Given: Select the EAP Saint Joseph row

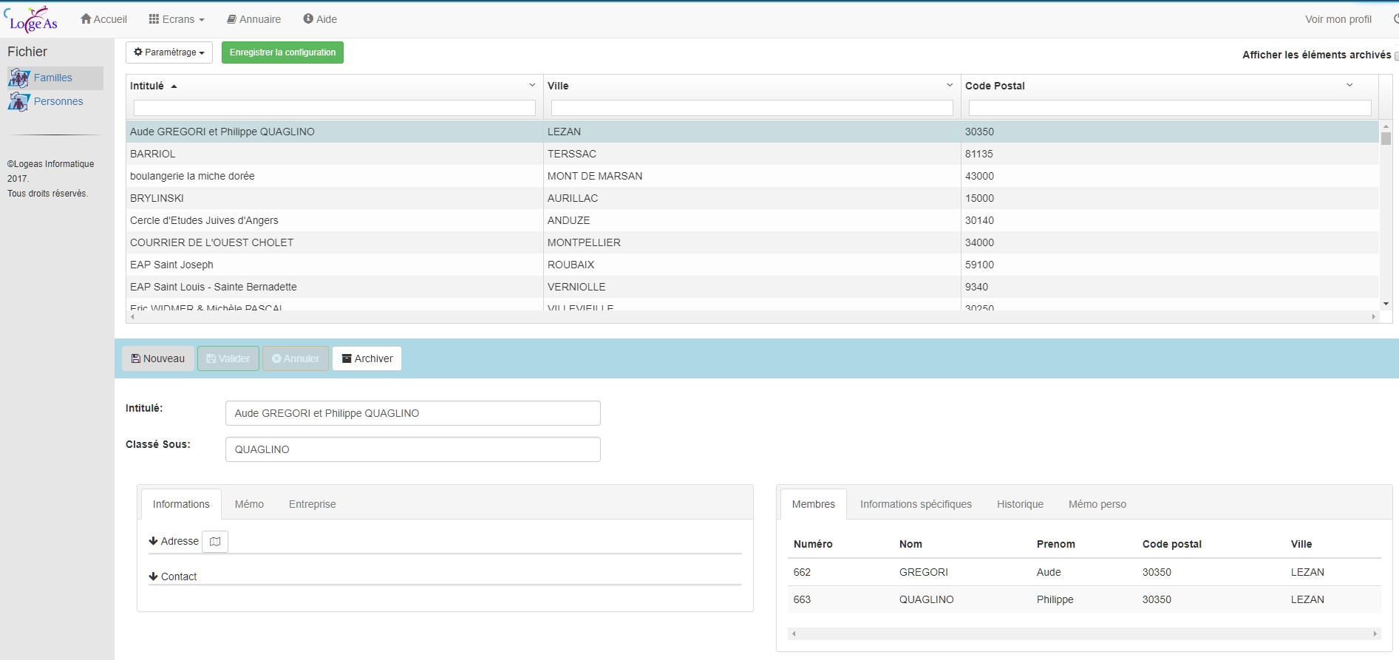Looking at the screenshot, I should (x=752, y=265).
